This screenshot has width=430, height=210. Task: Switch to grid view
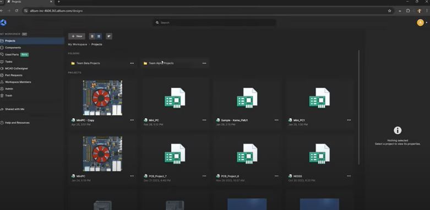point(99,36)
